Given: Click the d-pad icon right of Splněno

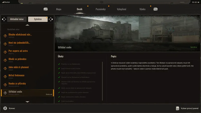Looking at the screenshot, I should (x=51, y=19).
